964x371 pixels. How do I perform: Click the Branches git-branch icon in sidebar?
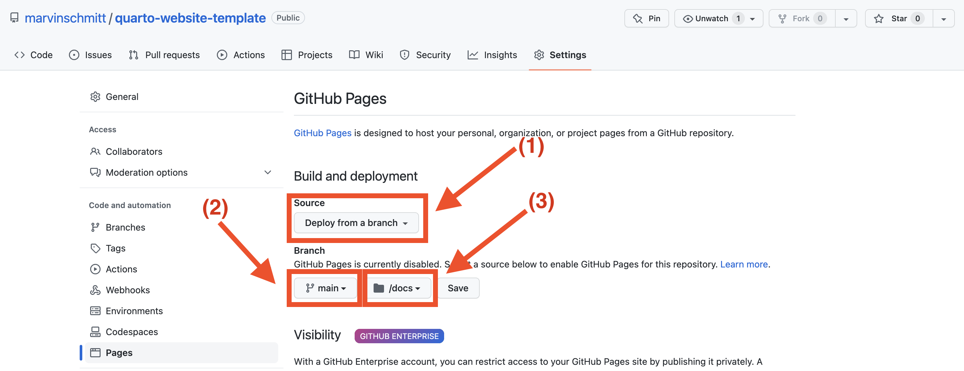point(95,227)
